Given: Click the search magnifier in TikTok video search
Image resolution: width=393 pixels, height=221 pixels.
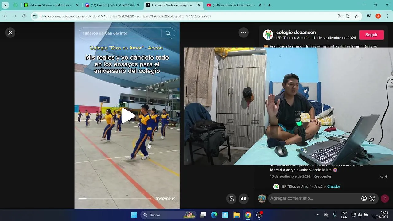Looking at the screenshot, I should [168, 33].
